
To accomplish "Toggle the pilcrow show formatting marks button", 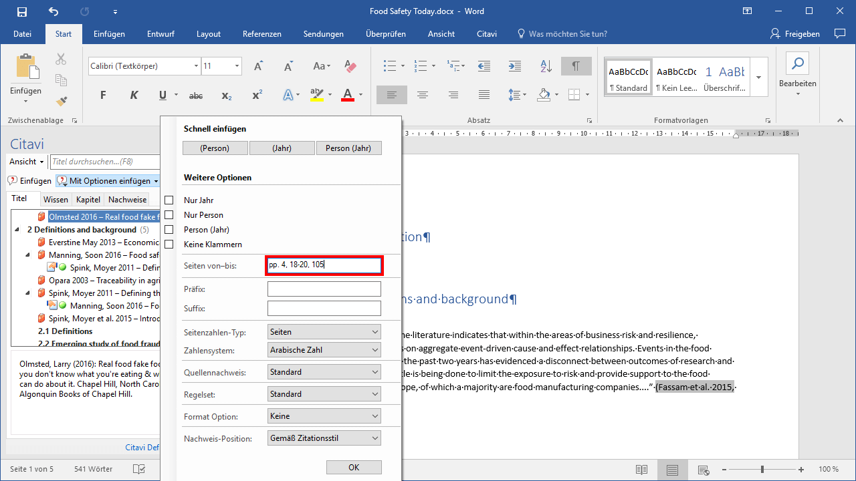I will (576, 66).
